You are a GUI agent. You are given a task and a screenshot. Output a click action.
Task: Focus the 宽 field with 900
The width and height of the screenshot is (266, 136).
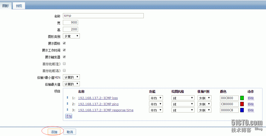click(x=70, y=22)
